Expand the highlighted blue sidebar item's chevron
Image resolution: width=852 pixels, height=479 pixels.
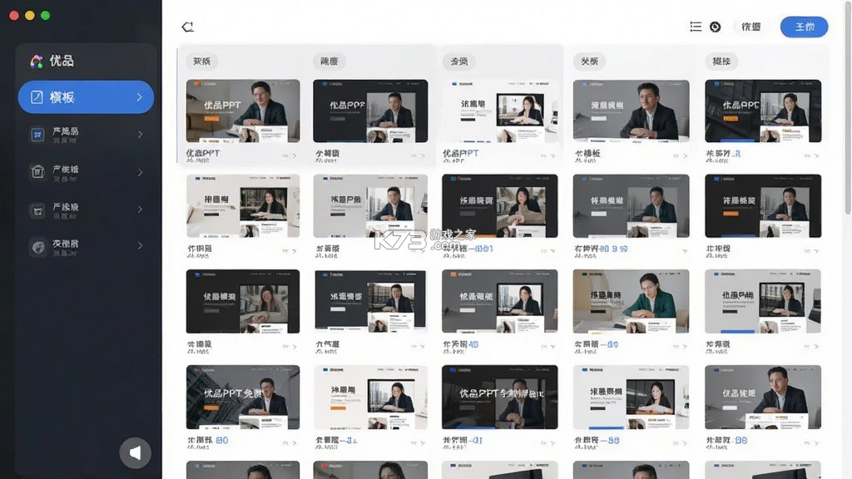[140, 97]
